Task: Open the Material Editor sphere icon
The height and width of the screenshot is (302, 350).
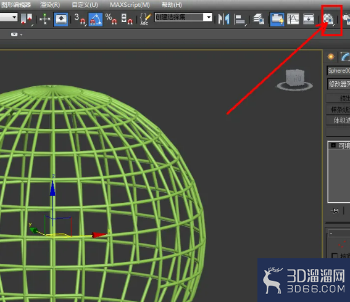Action: pos(328,19)
